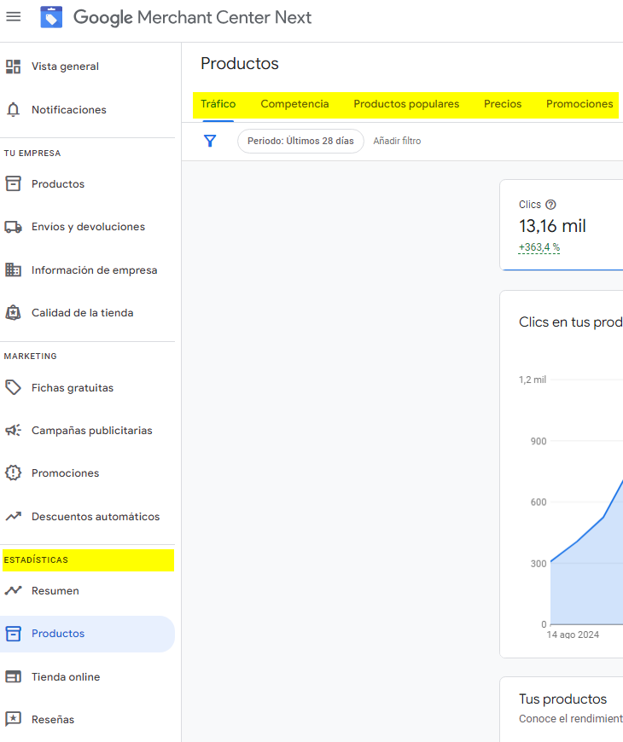Screen dimensions: 623x742
Task: Click the Campañas publicitarias megaphone icon
Action: pos(14,431)
